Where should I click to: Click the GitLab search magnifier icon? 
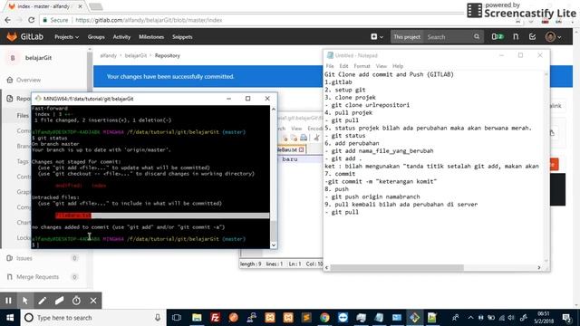coord(477,36)
